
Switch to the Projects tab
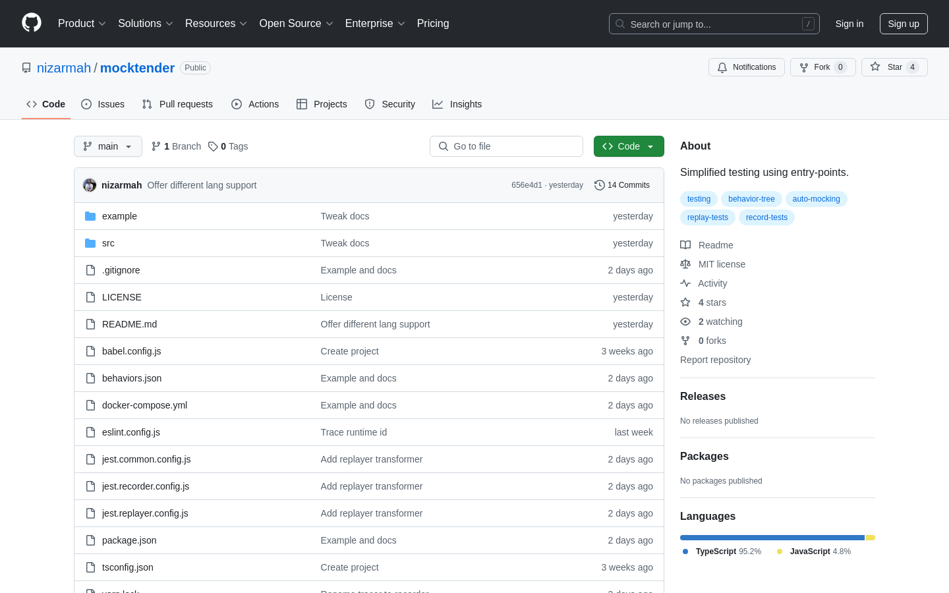click(x=322, y=104)
